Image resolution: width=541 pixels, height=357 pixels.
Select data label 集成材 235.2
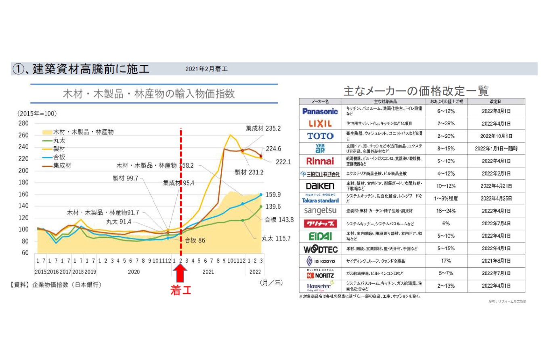click(263, 129)
